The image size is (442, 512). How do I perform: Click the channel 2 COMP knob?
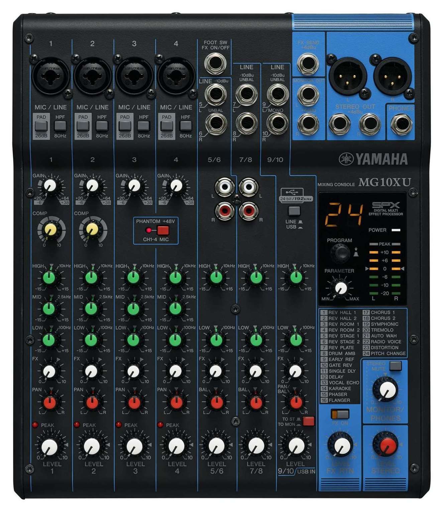tap(92, 229)
